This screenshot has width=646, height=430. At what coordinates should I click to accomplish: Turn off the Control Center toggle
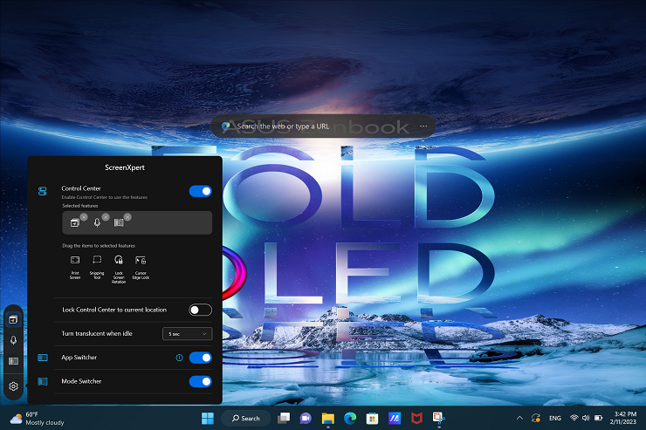(200, 191)
